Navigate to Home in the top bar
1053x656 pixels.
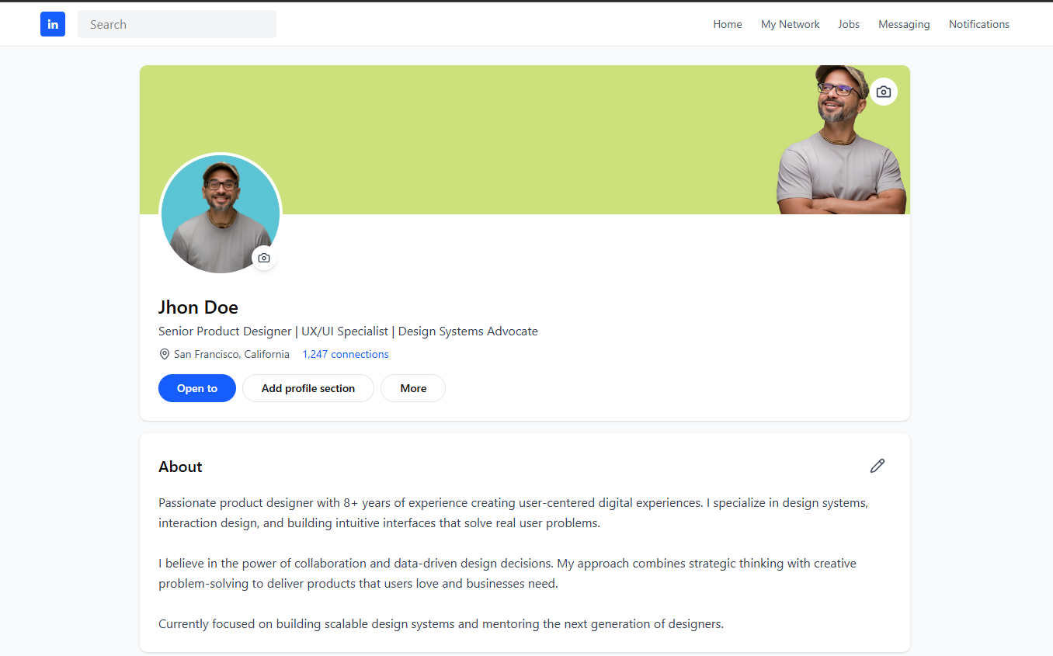[x=727, y=24]
